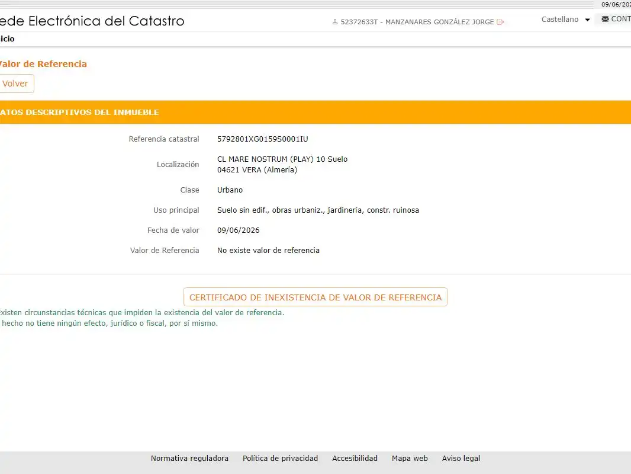Click the Uso principal label
The image size is (631, 474).
pyautogui.click(x=176, y=210)
